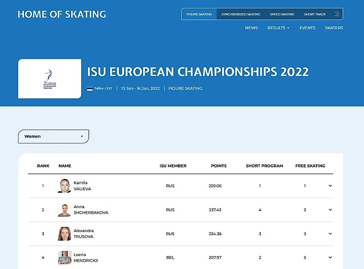
Task: Open the Women category dropdown
Action: 53,136
